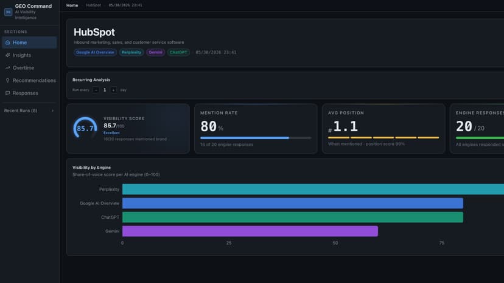Click the run interval value 1

(x=105, y=90)
